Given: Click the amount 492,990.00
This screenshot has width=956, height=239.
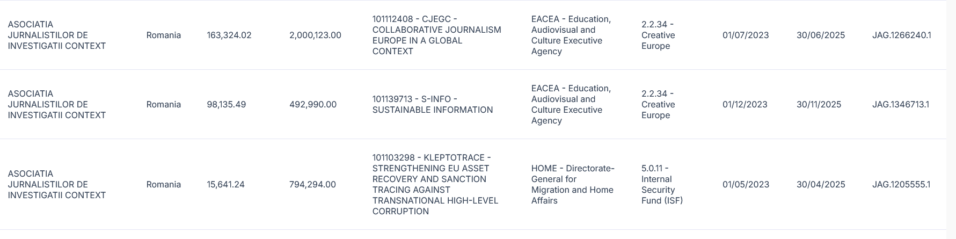Looking at the screenshot, I should 313,105.
